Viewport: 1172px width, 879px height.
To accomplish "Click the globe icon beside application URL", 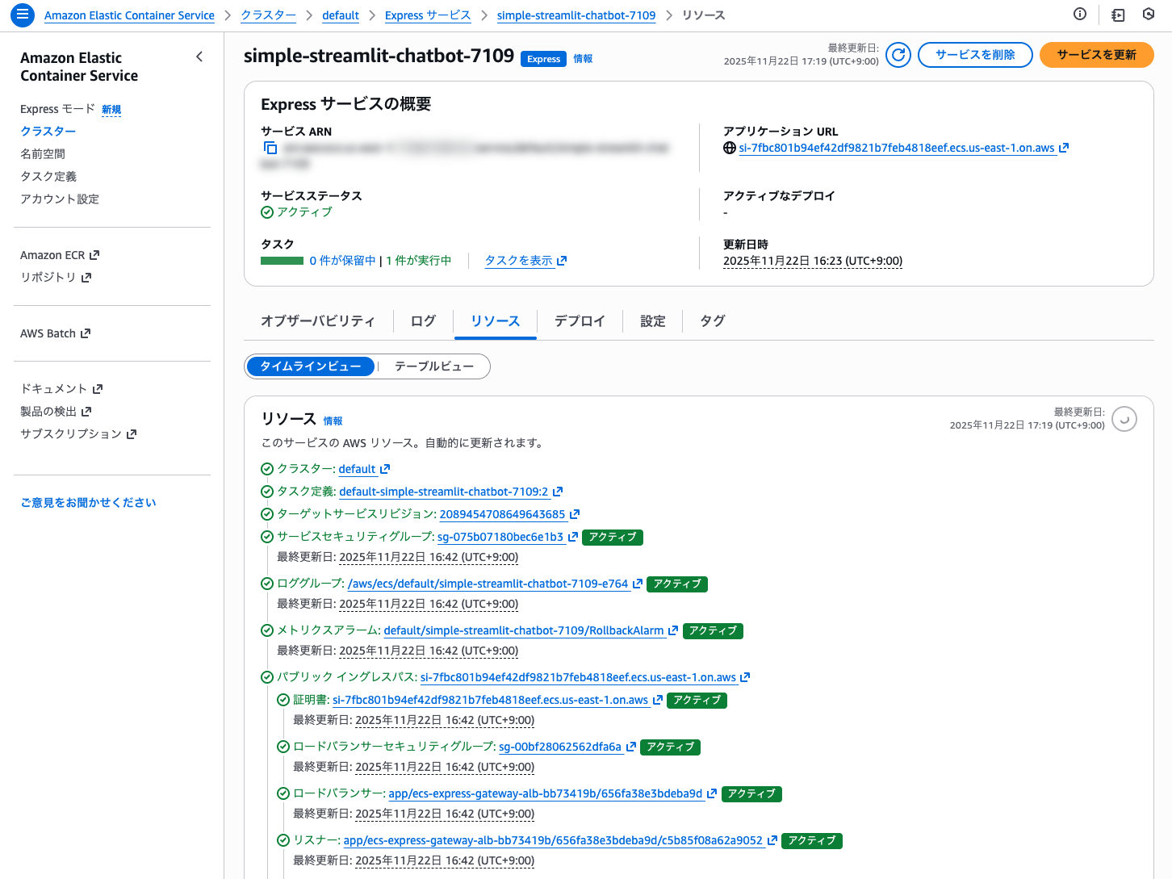I will coord(730,148).
